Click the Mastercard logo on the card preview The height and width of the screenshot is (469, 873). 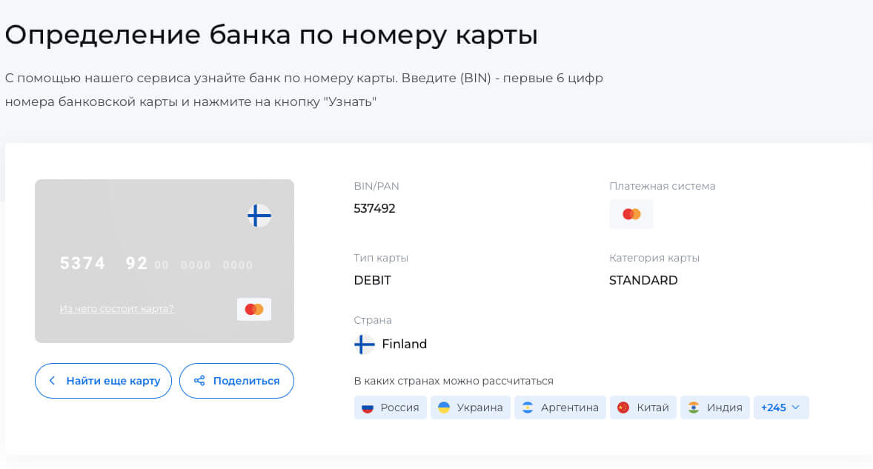[253, 309]
